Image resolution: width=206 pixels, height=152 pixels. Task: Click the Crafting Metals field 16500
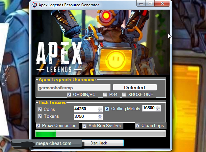point(149,108)
